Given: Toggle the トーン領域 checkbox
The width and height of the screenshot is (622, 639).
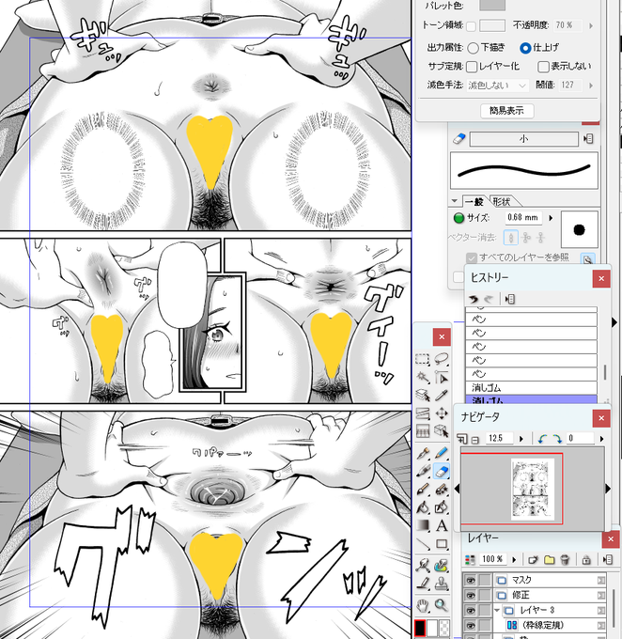Looking at the screenshot, I should (x=471, y=26).
